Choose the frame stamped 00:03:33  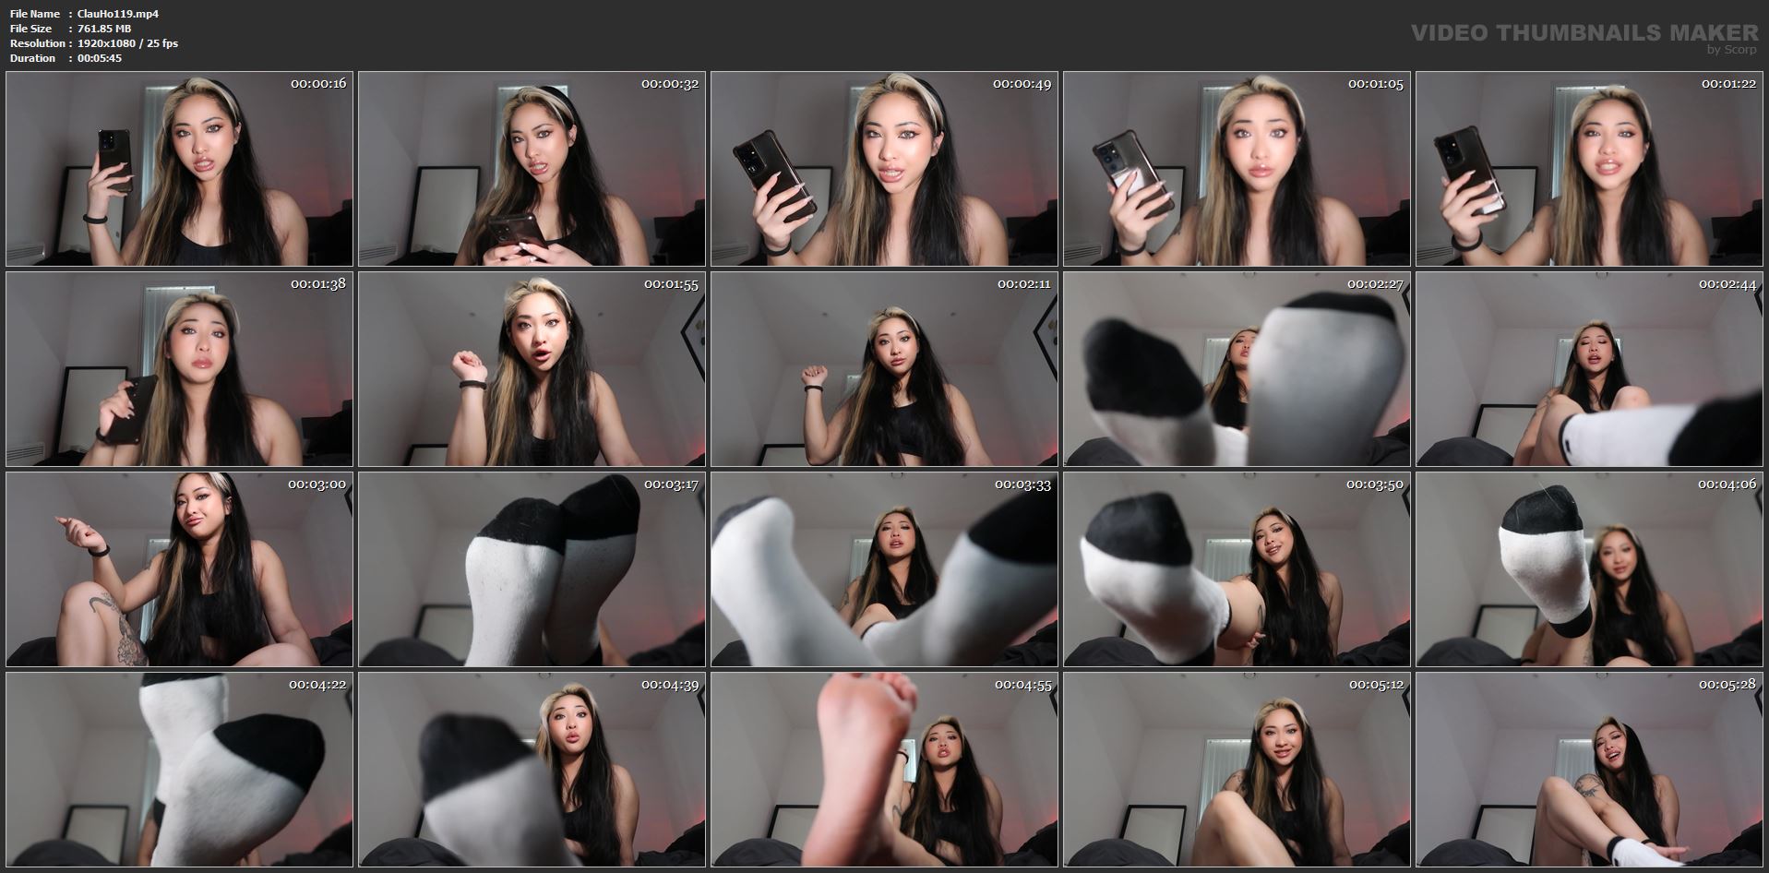884,569
